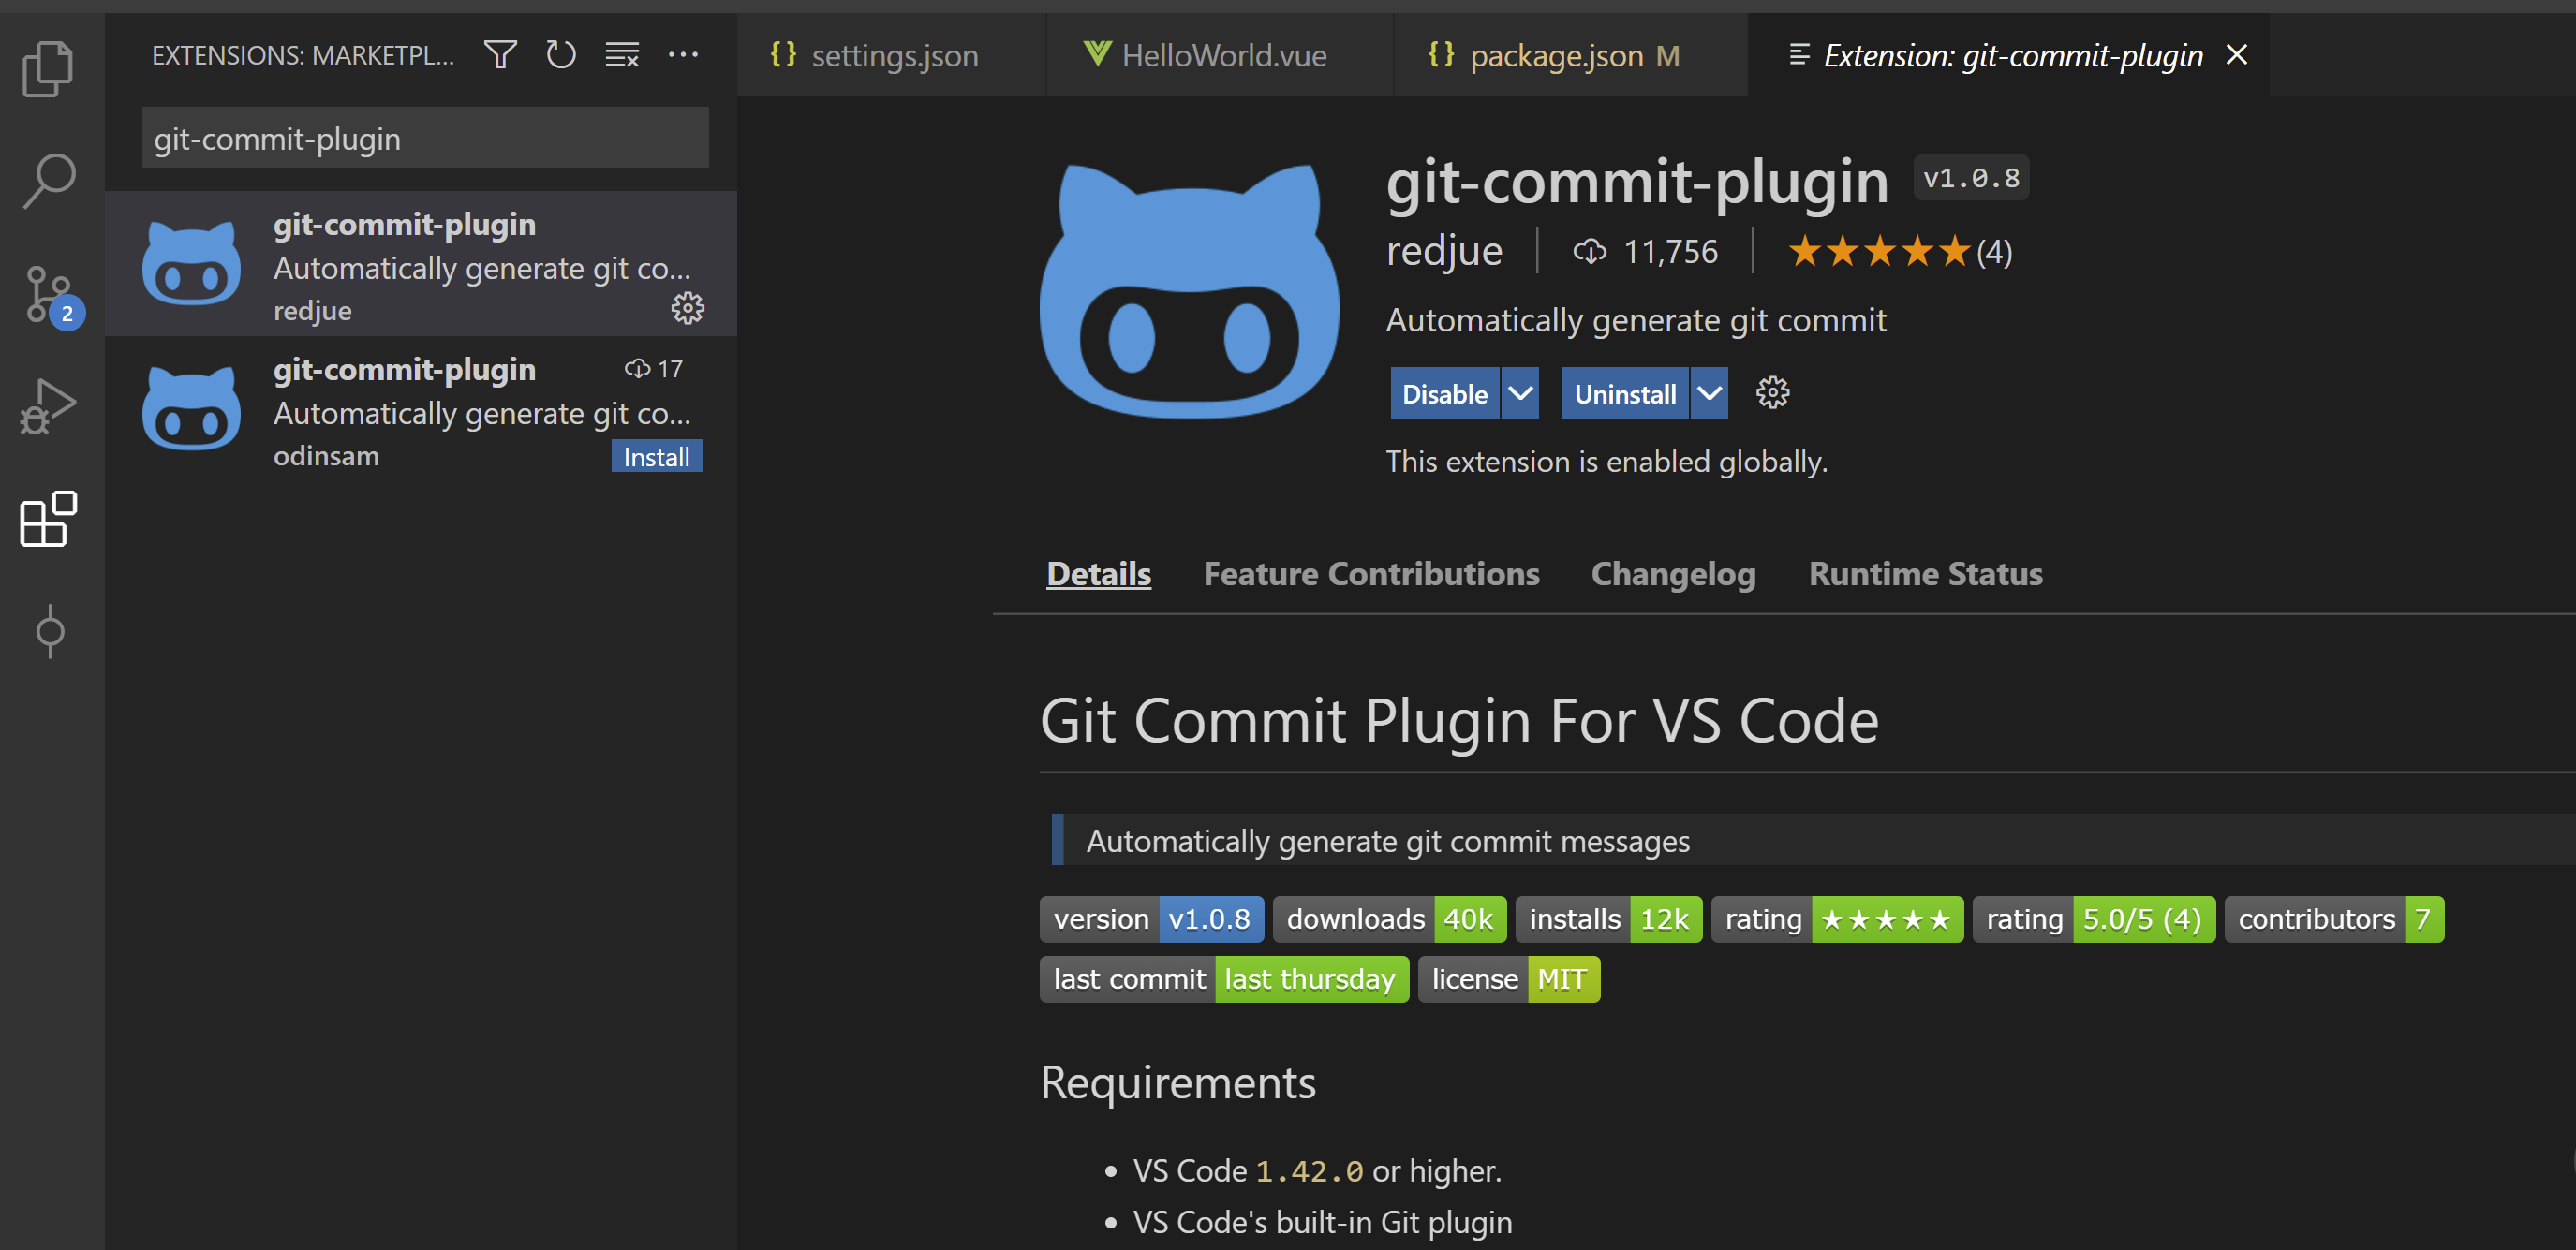This screenshot has width=2576, height=1250.
Task: Click the '1.42.0' version code text
Action: (1309, 1170)
